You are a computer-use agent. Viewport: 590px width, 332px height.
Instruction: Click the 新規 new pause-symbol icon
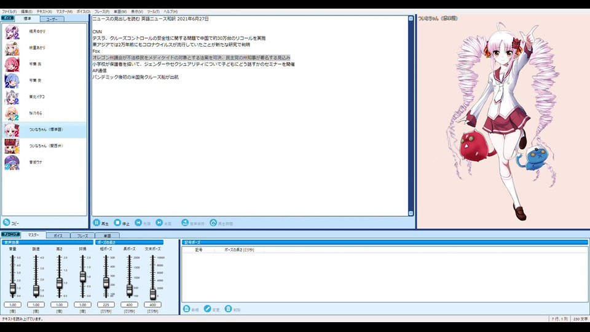point(186,309)
